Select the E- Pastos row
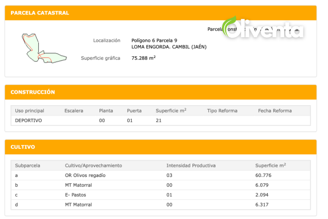 coord(161,195)
